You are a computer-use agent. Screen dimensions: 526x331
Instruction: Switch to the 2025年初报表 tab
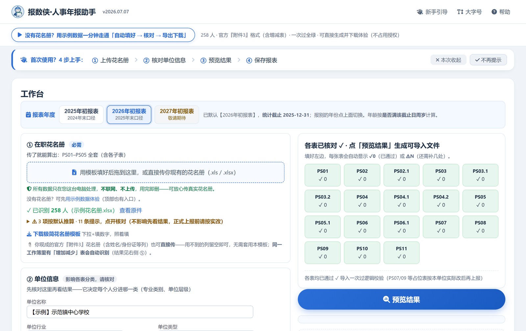pos(81,114)
